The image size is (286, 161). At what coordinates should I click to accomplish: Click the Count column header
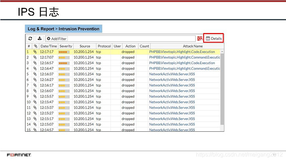(x=144, y=46)
